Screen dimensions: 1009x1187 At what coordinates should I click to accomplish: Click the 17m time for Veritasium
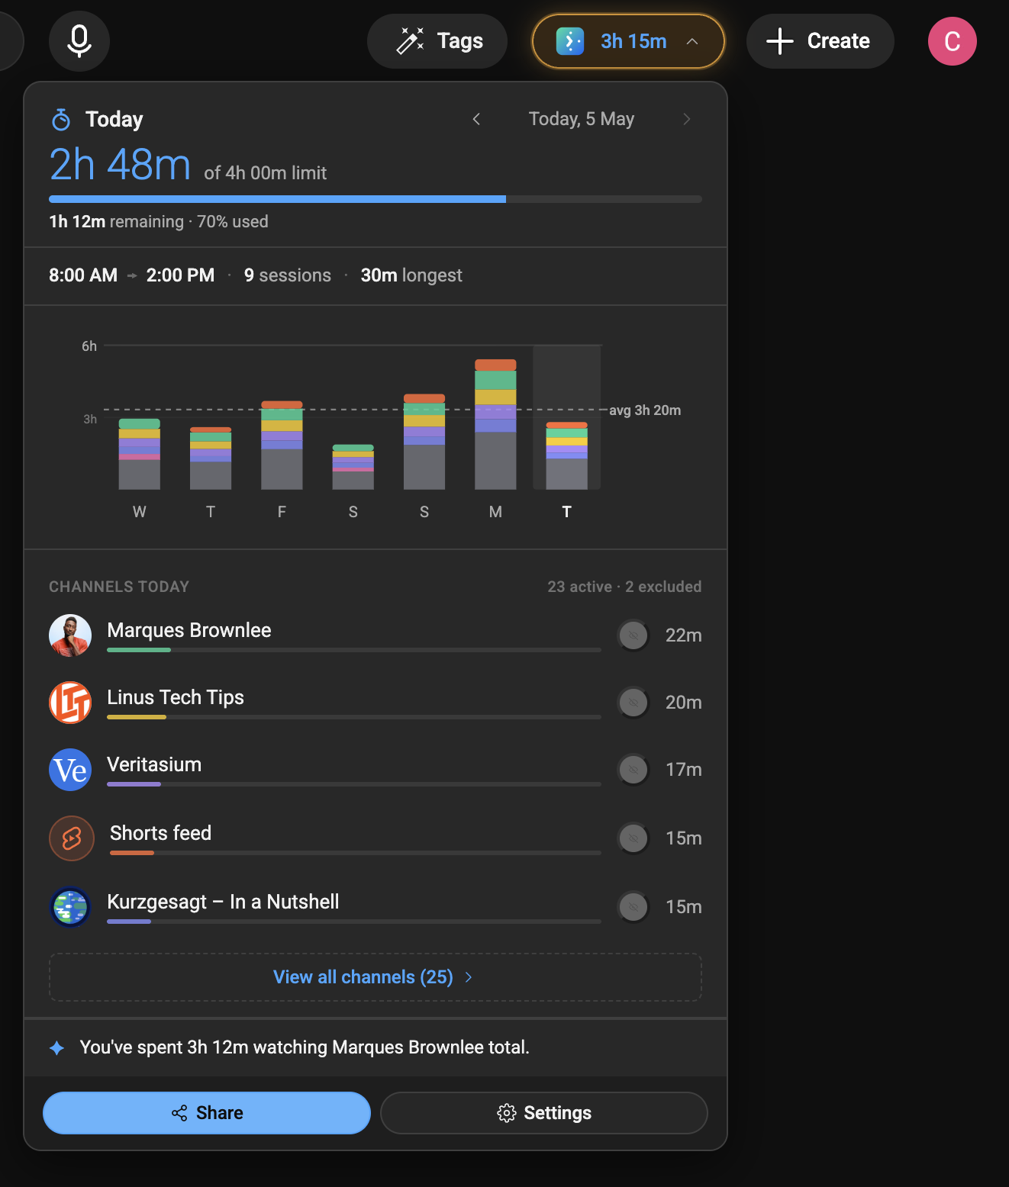(x=684, y=770)
